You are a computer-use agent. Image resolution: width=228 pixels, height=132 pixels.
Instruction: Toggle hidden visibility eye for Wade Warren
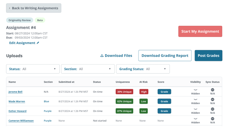point(195,99)
